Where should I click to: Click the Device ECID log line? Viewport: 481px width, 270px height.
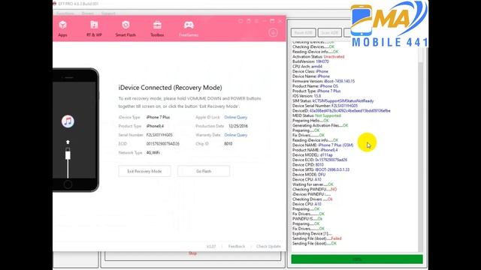[x=320, y=160]
